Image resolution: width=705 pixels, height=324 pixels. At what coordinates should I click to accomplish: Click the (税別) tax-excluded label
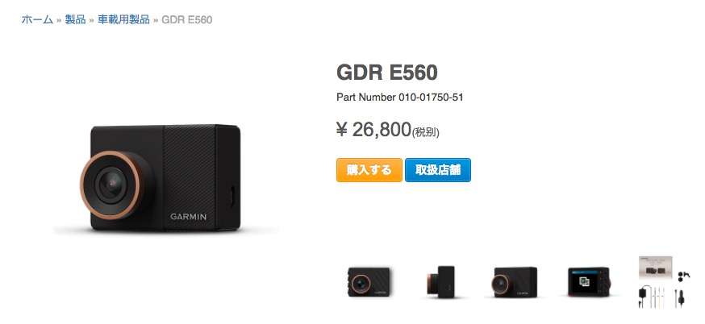tap(426, 132)
